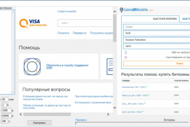Open trader ZAO__RPC (500+; 100%) link
Image resolution: width=190 pixels, height=127 pixels.
pyautogui.click(x=133, y=104)
